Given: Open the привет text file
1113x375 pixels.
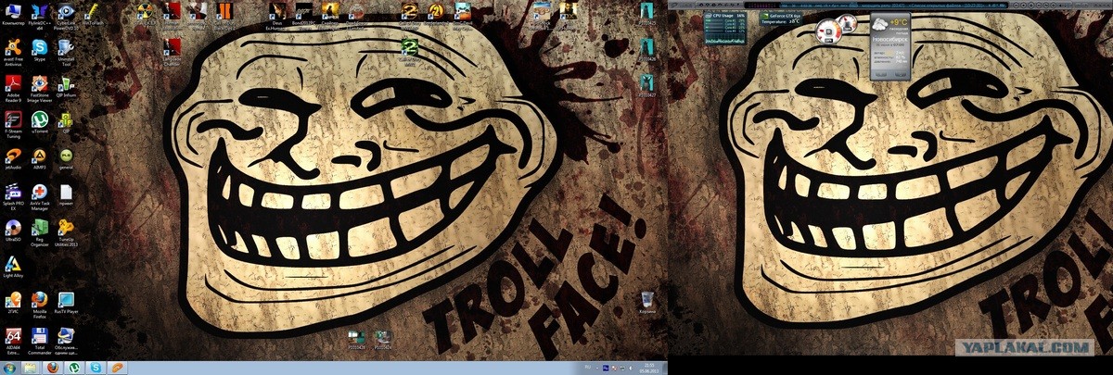Looking at the screenshot, I should click(66, 195).
